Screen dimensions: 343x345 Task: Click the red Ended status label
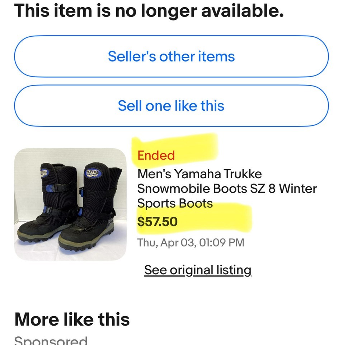(x=156, y=155)
